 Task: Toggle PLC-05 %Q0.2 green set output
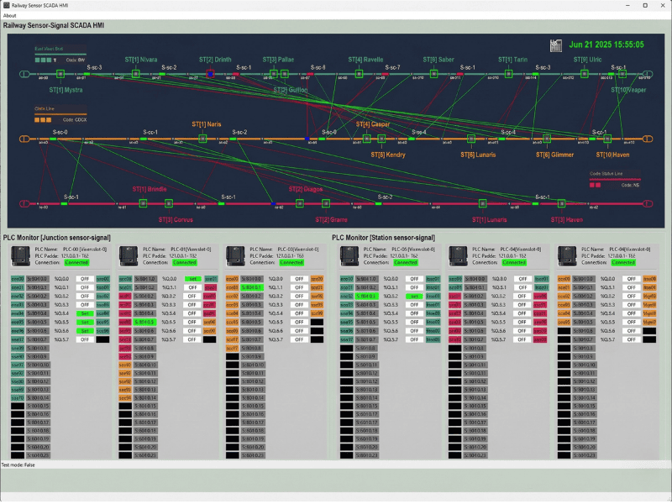point(412,296)
